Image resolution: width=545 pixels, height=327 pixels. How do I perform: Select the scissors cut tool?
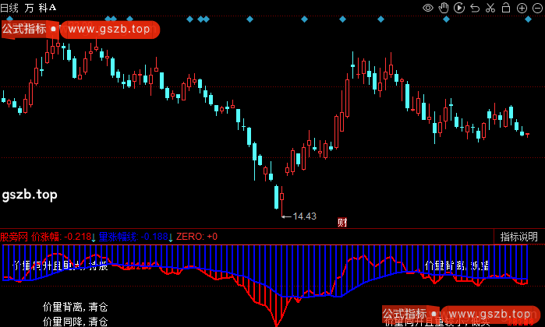pyautogui.click(x=490, y=8)
